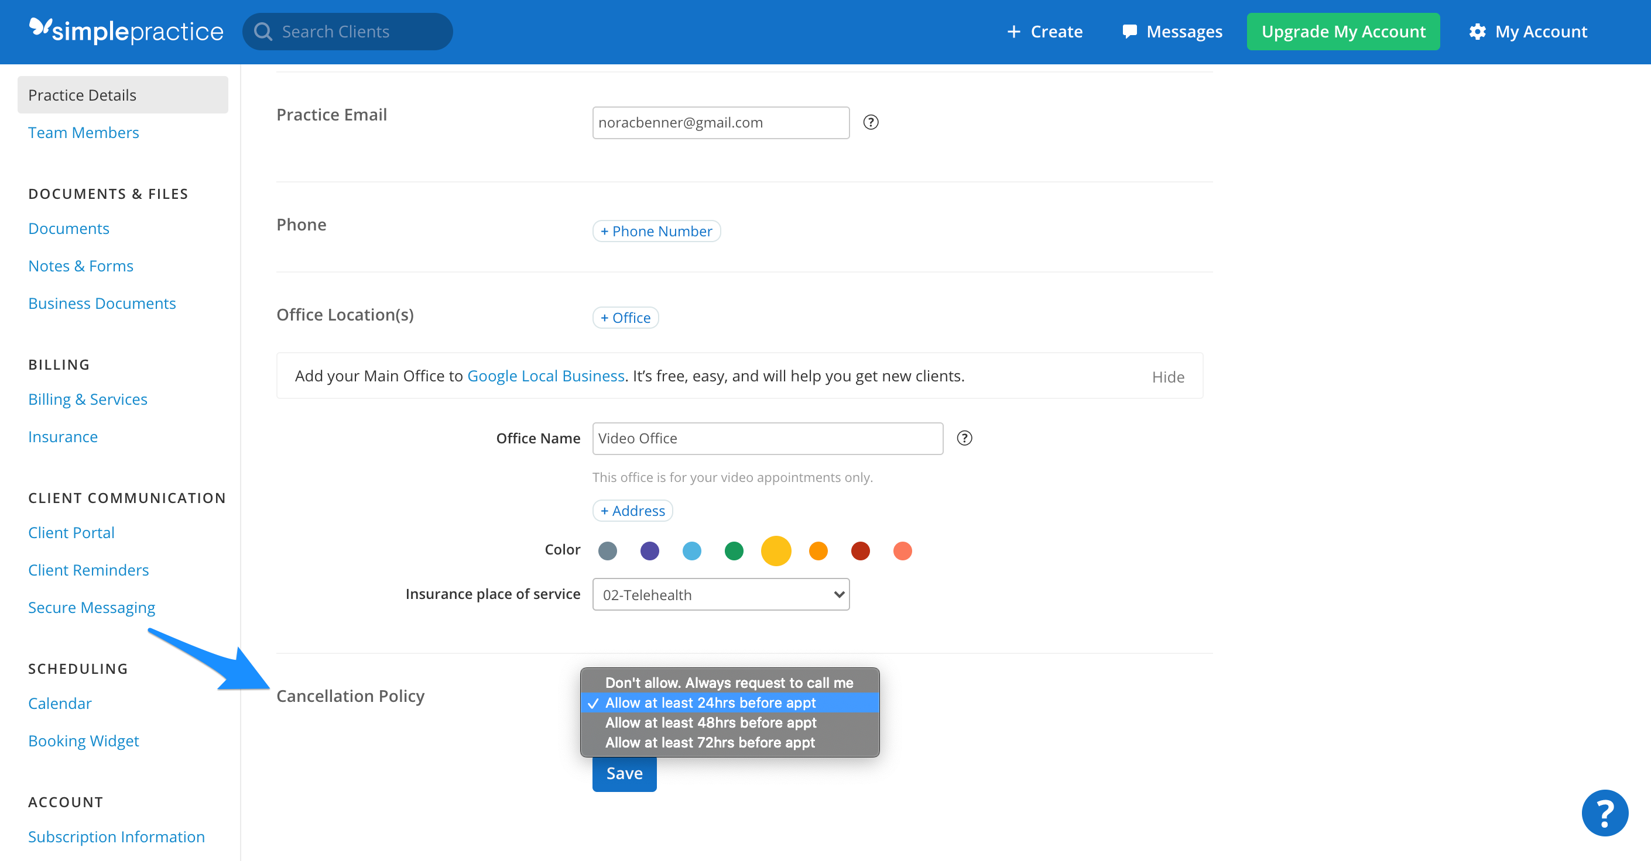Switch to the Practice Details section
1651x861 pixels.
82,95
